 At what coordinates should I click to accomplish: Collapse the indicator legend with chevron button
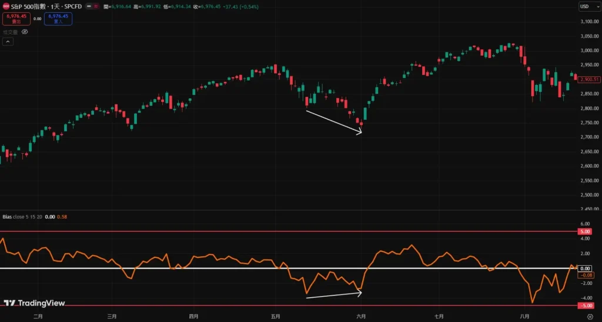[x=8, y=42]
